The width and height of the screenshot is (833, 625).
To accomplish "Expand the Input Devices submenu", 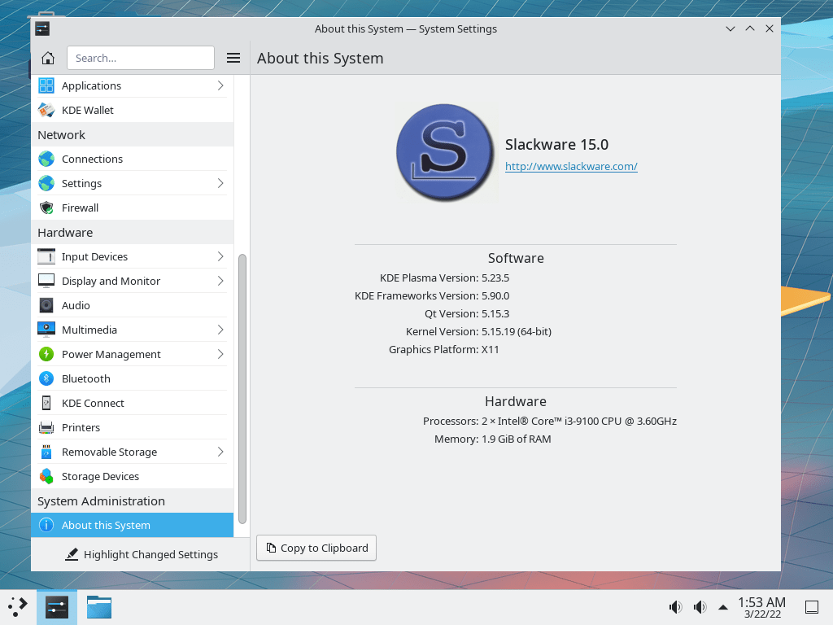I will click(x=220, y=256).
